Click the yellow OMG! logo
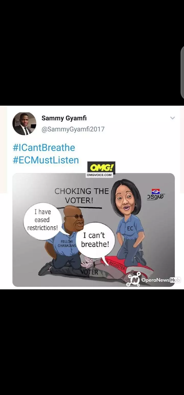Viewport: 184px width, 395px height. tap(101, 167)
